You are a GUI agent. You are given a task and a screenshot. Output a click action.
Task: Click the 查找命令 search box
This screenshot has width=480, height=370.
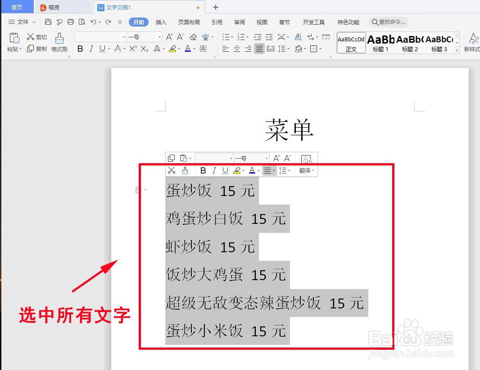[x=388, y=22]
